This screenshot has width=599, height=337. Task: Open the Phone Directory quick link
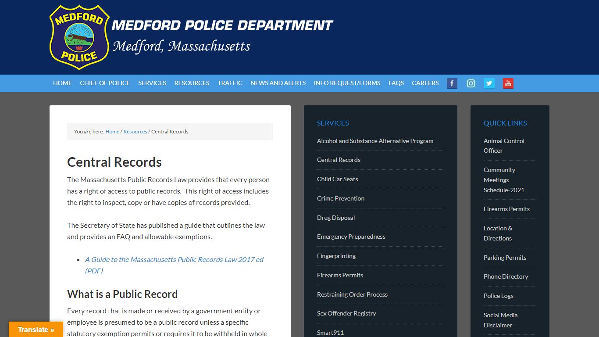(506, 276)
